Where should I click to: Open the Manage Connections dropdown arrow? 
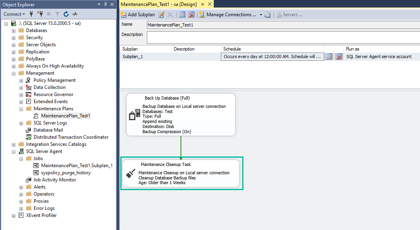pos(260,15)
